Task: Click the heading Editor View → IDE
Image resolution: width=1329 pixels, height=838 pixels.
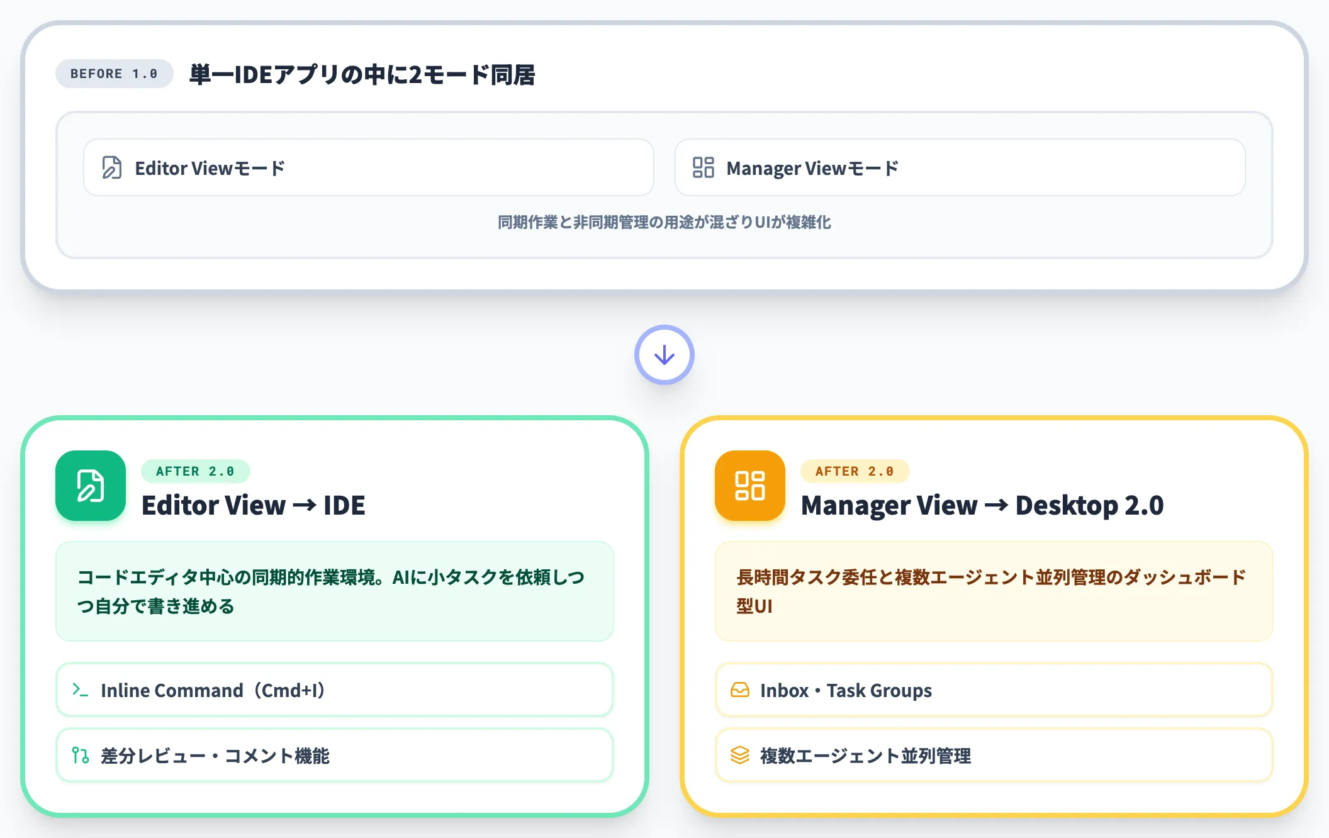Action: (x=254, y=505)
